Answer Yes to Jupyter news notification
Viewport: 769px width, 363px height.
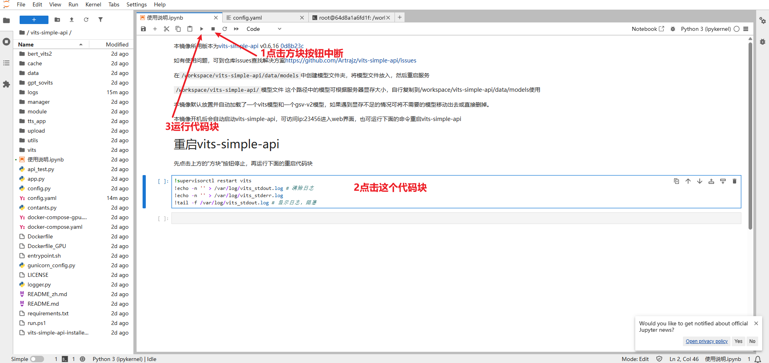click(x=739, y=341)
